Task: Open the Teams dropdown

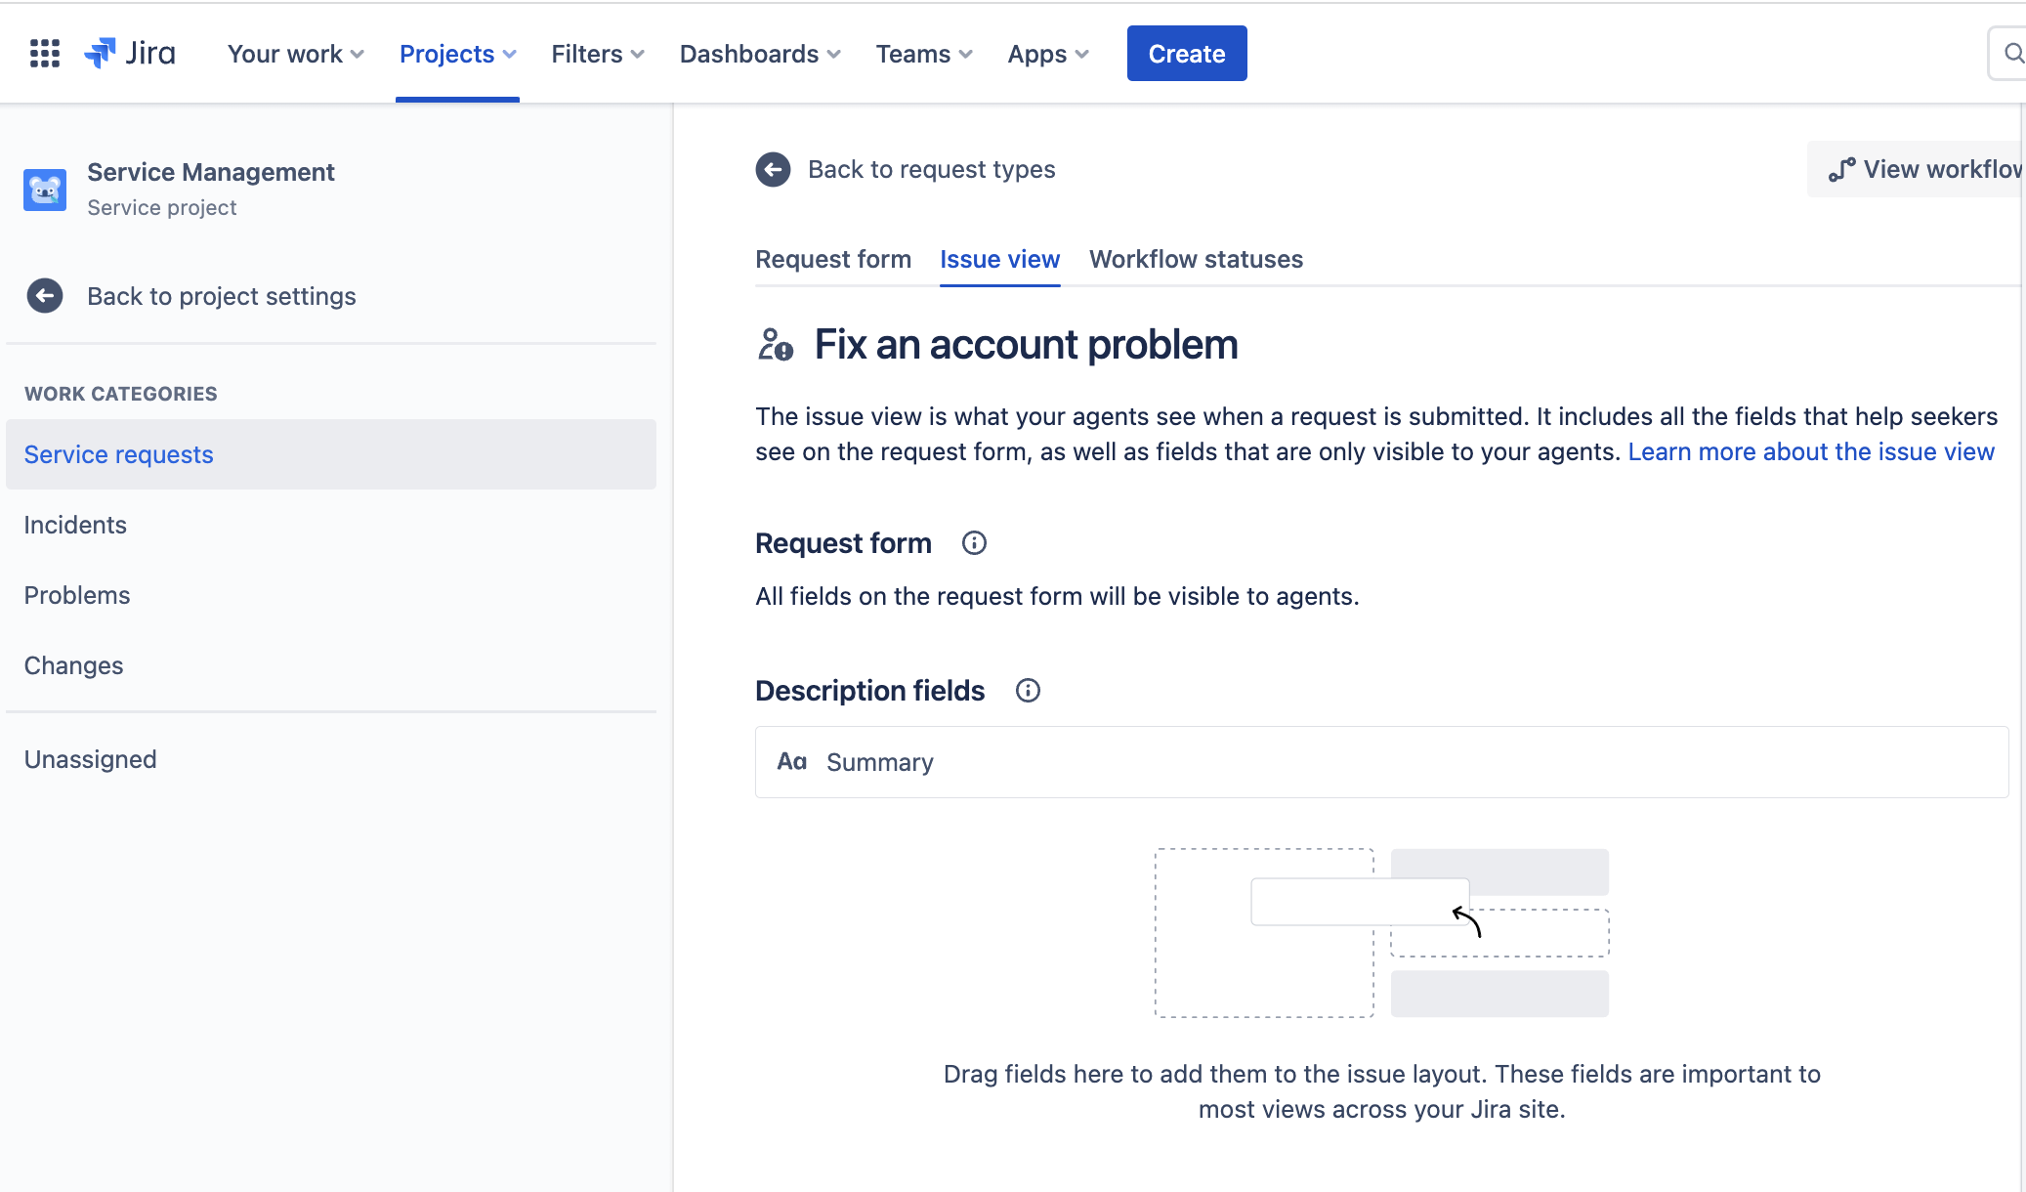Action: [x=924, y=54]
